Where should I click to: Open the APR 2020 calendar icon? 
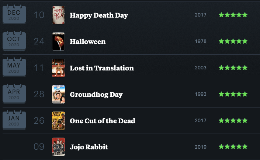point(14,94)
